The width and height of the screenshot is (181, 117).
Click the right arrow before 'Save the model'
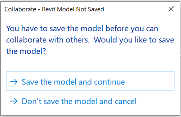[x=14, y=82]
